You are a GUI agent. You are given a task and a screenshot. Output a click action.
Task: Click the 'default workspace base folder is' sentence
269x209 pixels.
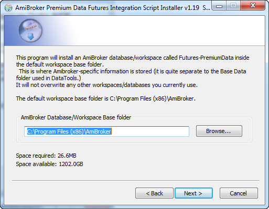[106, 98]
